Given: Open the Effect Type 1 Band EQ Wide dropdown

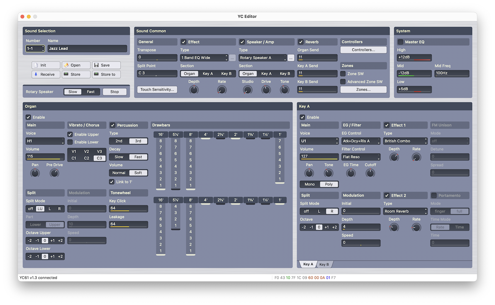Looking at the screenshot, I should coord(204,58).
